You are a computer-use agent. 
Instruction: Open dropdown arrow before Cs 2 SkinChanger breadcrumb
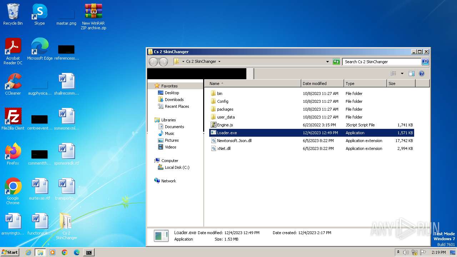pyautogui.click(x=183, y=61)
